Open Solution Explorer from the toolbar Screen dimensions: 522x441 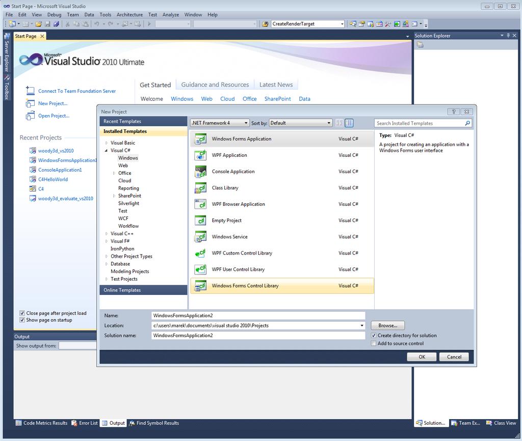click(353, 24)
